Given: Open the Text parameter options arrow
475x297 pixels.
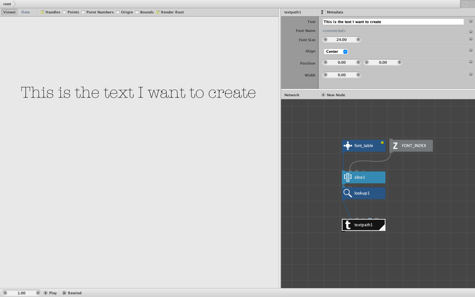Looking at the screenshot, I should [x=470, y=21].
